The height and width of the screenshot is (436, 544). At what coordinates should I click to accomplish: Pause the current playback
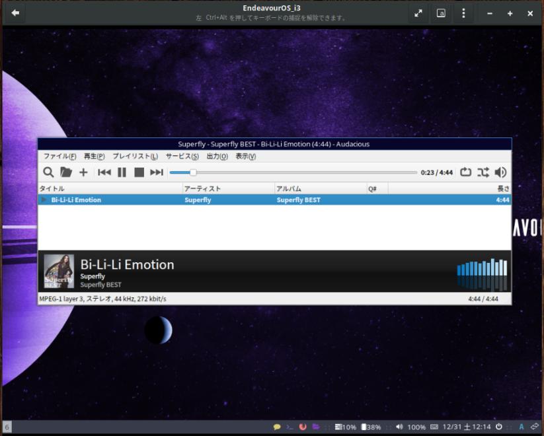(122, 172)
